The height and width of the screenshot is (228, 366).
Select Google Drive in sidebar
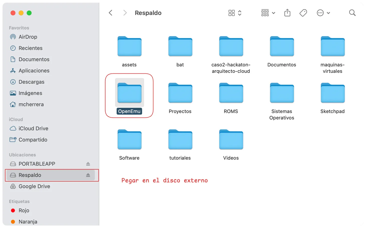click(x=34, y=186)
